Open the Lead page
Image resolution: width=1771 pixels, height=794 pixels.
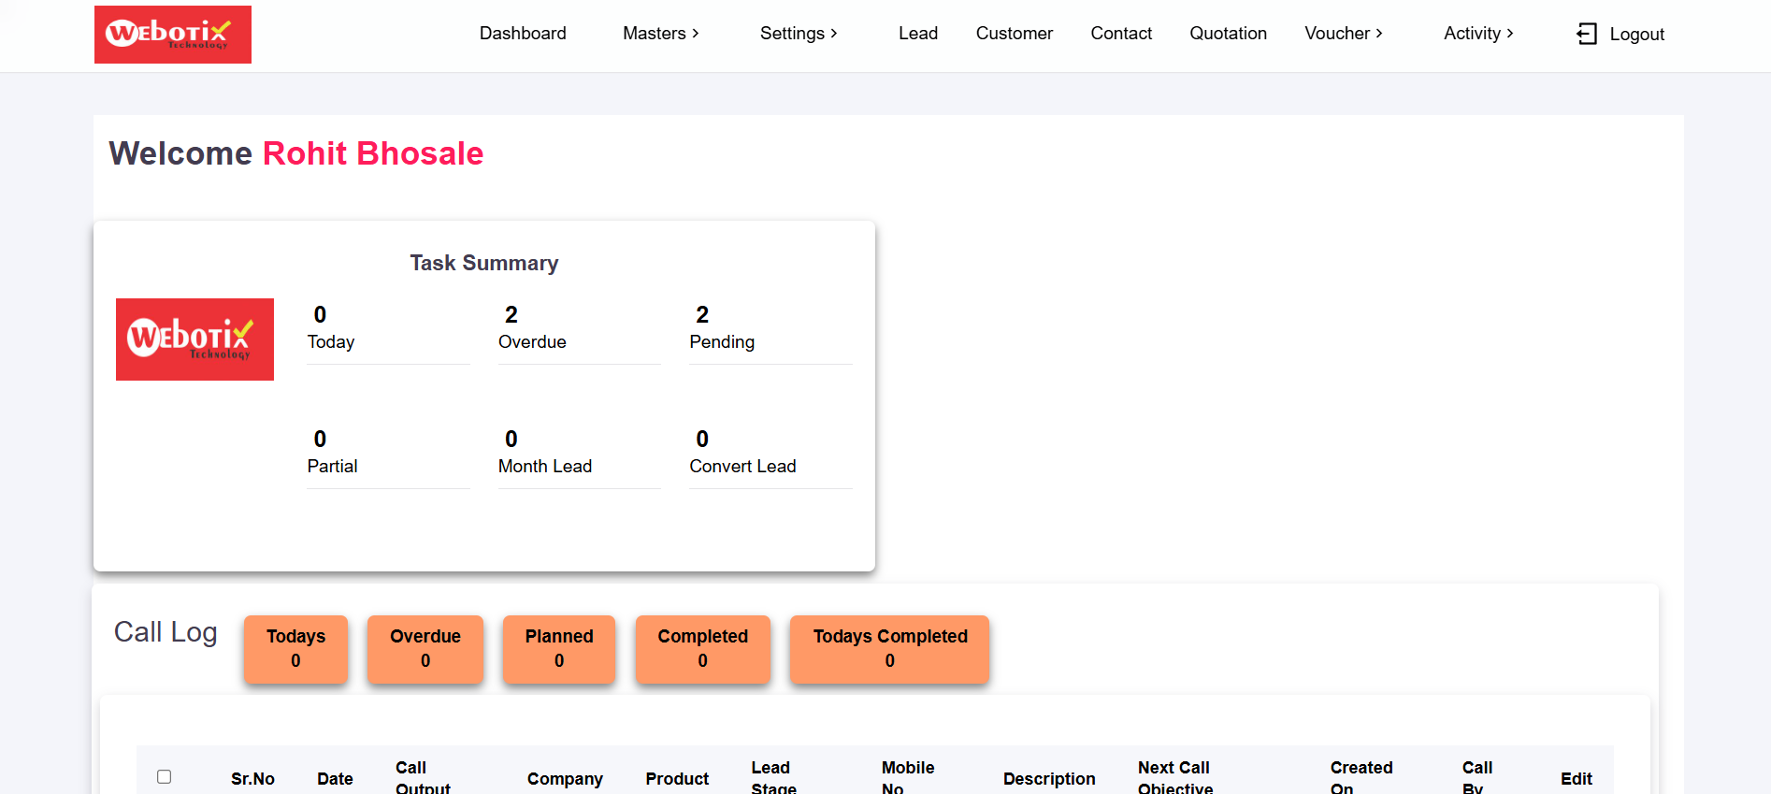(917, 34)
